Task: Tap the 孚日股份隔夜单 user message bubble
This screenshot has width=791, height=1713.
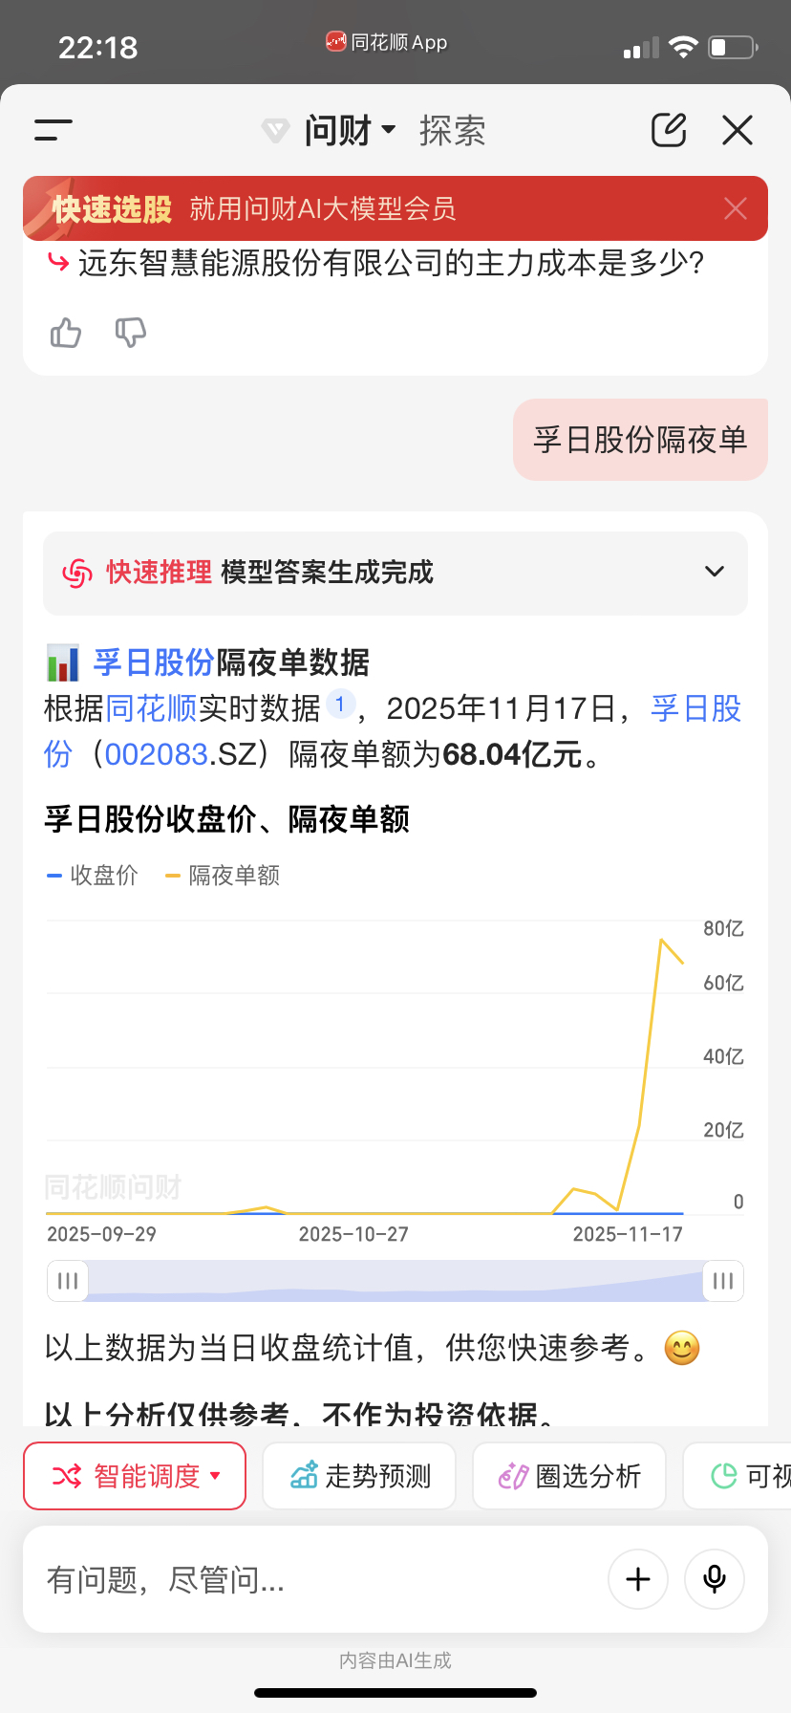Action: 640,440
